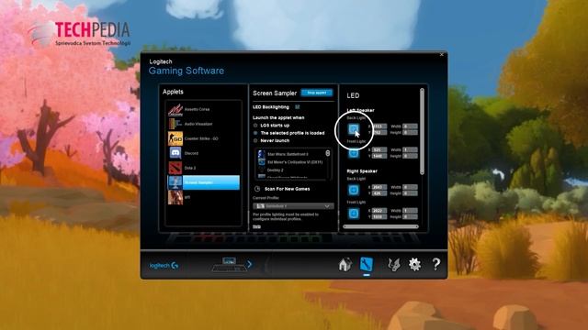This screenshot has width=588, height=330.
Task: Edit Right Speaker Front Light X field
Action: coord(379,211)
